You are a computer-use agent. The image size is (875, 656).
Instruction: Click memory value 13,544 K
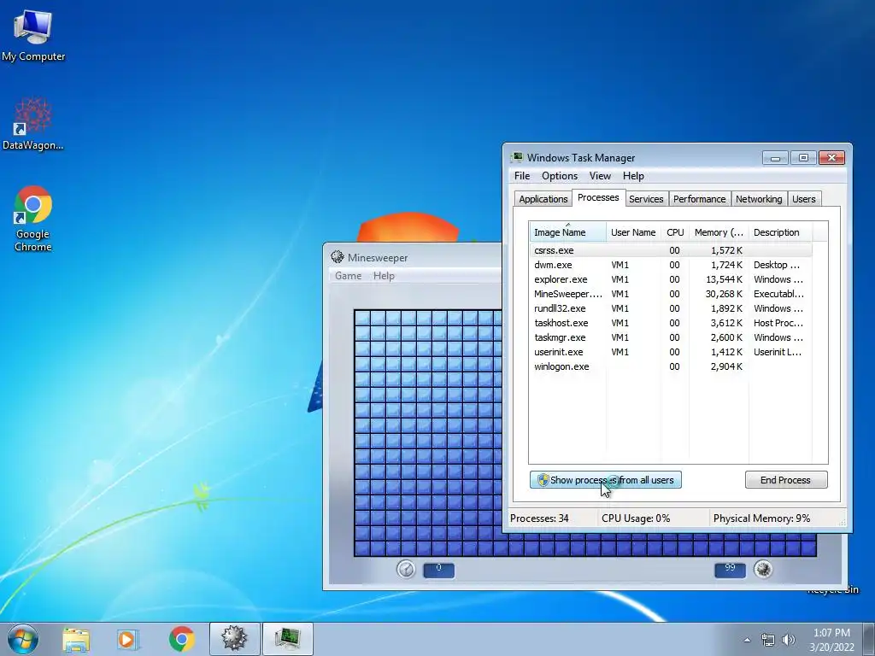tap(724, 279)
